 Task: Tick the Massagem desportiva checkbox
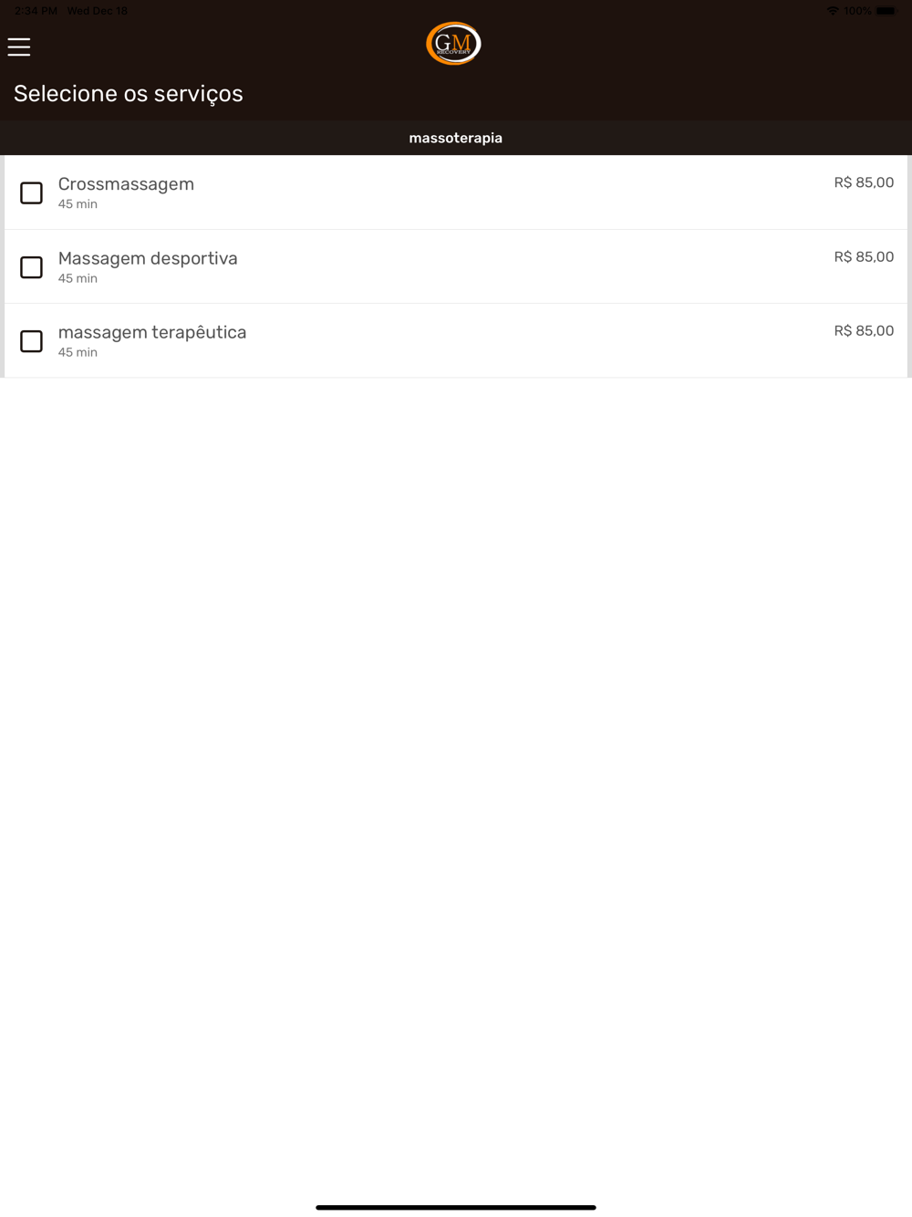[31, 267]
